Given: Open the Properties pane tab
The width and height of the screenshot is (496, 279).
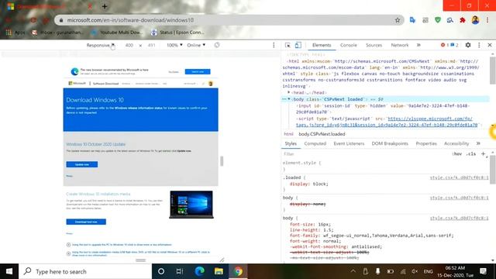Looking at the screenshot, I should click(426, 143).
